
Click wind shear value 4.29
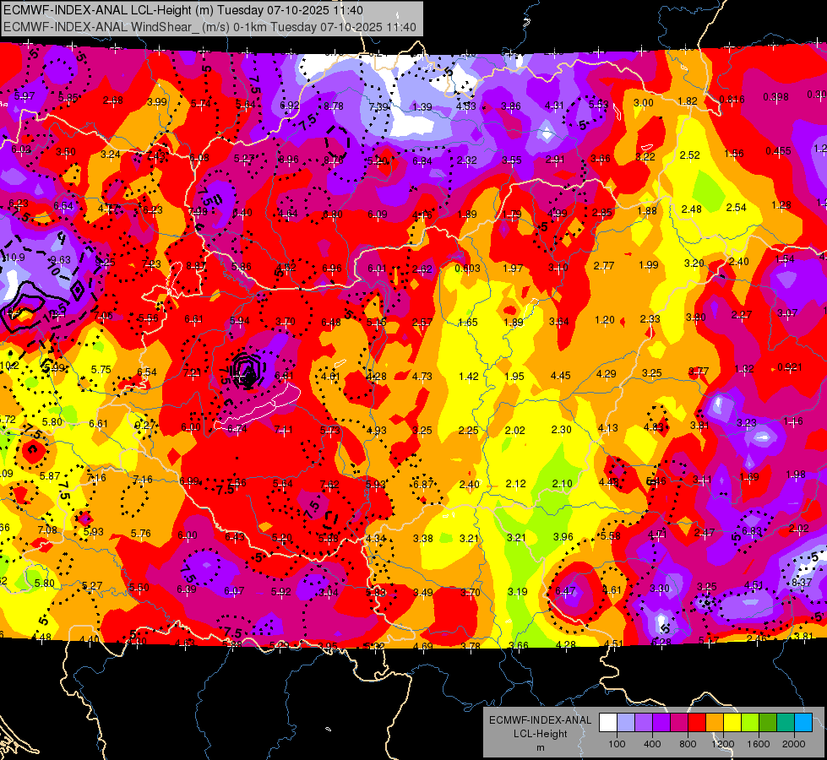(x=607, y=374)
